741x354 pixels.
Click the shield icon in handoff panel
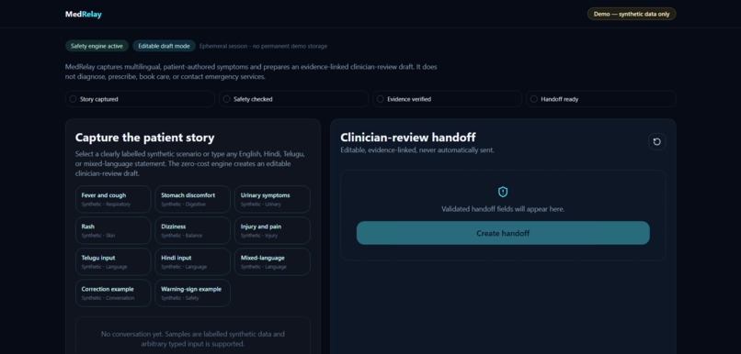coord(503,192)
